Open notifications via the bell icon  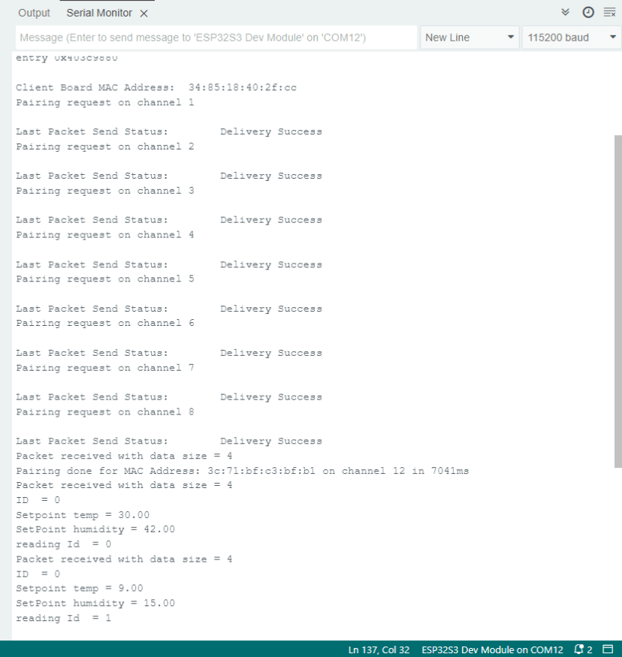pyautogui.click(x=578, y=649)
